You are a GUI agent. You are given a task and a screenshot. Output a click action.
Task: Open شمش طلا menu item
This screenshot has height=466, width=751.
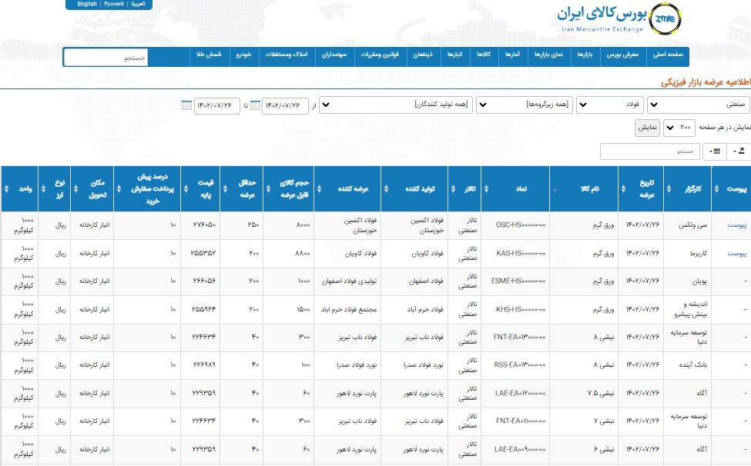pyautogui.click(x=209, y=55)
